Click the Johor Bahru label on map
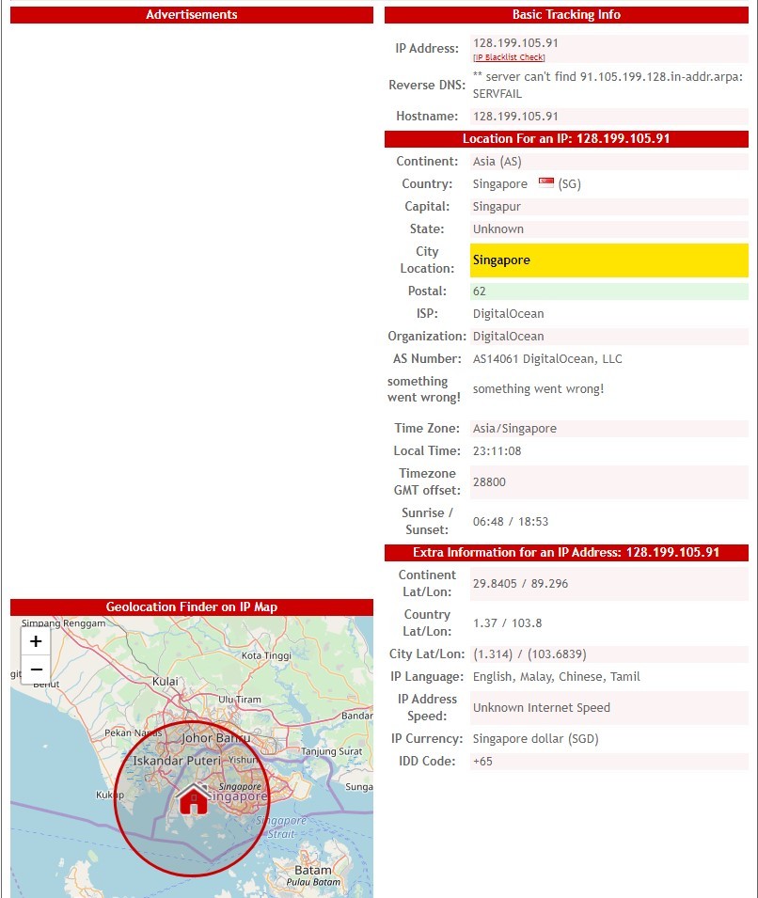 pos(215,738)
